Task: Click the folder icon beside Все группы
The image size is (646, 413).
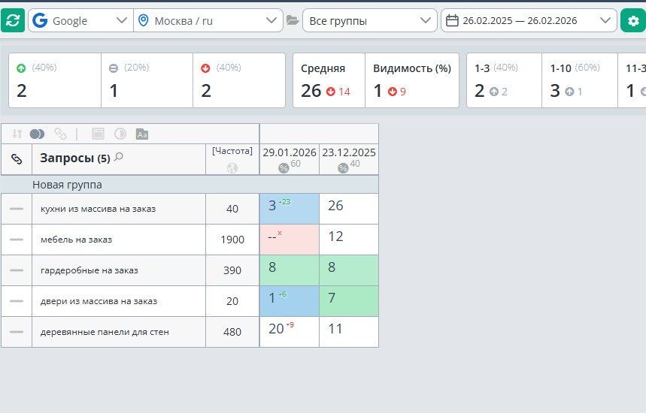Action: coord(293,20)
